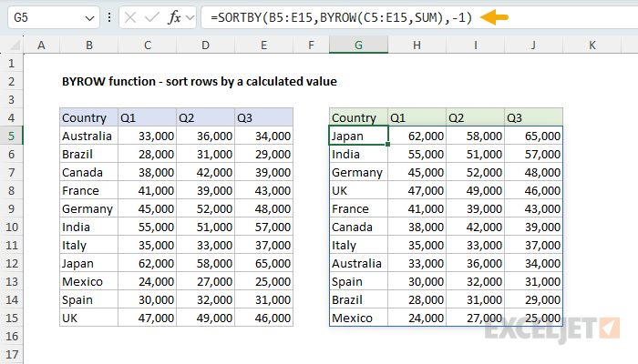Select row 16 header
638x364 pixels.
11,337
